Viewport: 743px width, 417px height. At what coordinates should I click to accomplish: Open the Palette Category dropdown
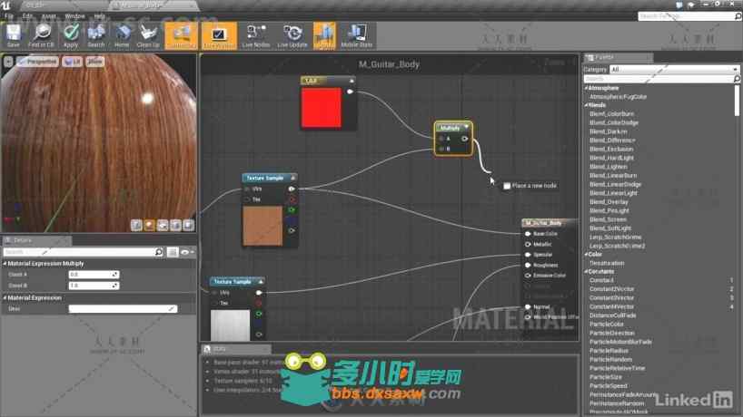tap(674, 70)
